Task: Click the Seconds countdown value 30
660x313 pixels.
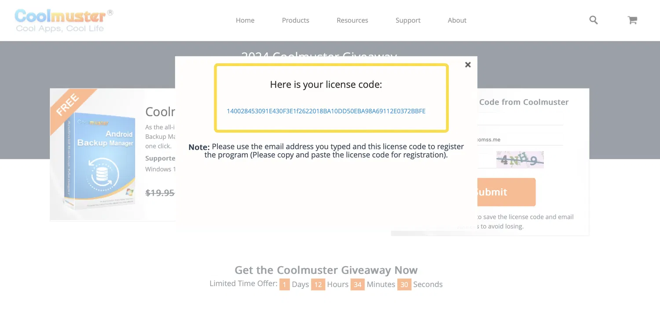Action: (404, 284)
